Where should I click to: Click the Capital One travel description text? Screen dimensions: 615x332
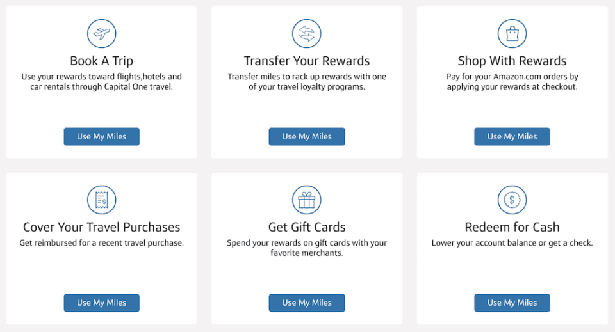click(102, 82)
